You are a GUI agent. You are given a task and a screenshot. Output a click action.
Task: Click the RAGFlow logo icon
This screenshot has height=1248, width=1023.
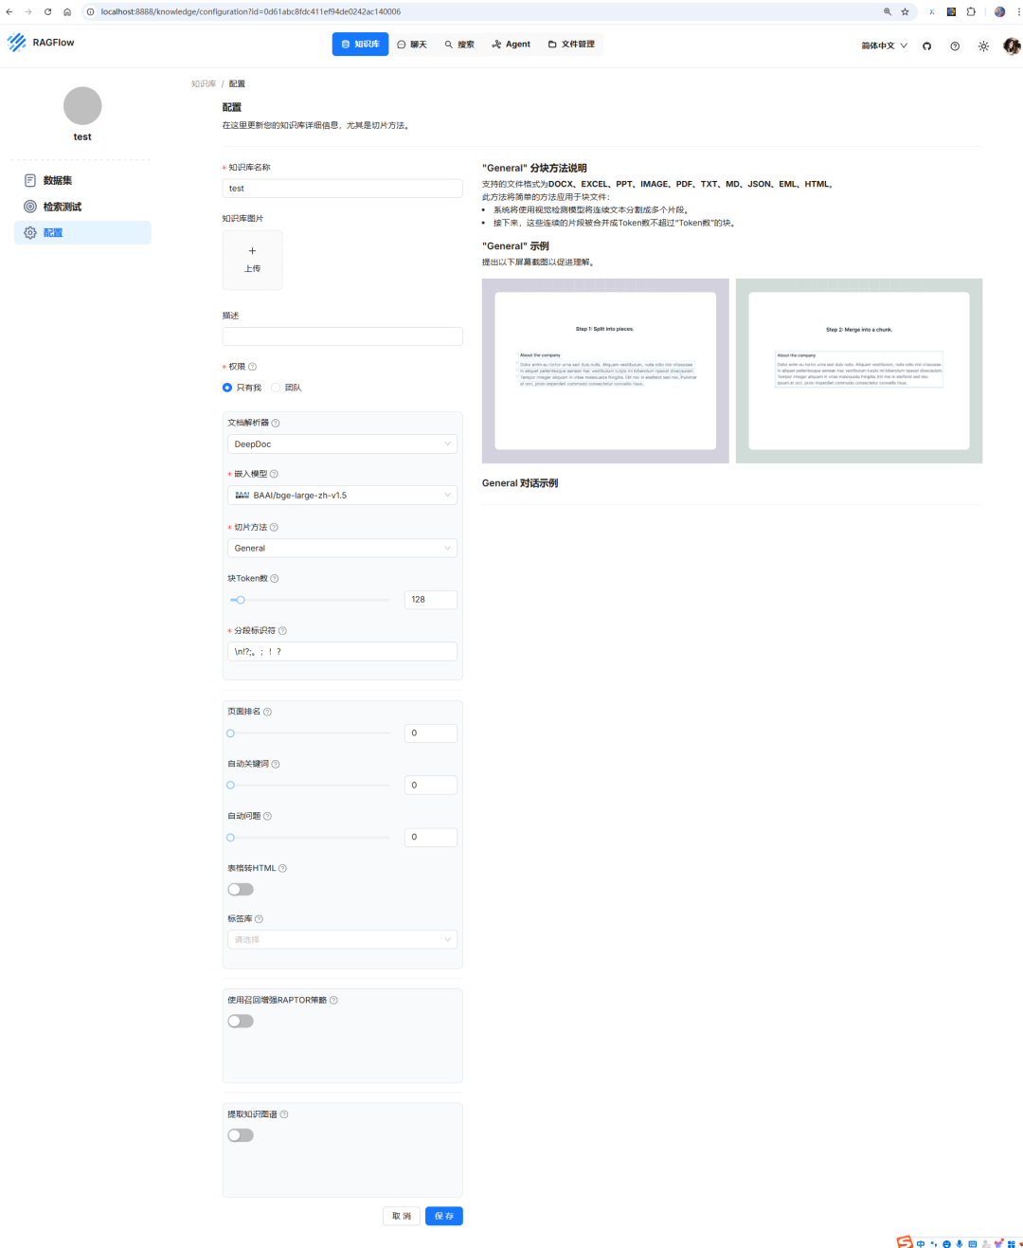pos(17,43)
